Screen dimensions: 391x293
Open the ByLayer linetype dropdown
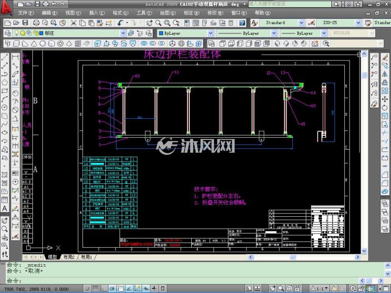pos(274,33)
